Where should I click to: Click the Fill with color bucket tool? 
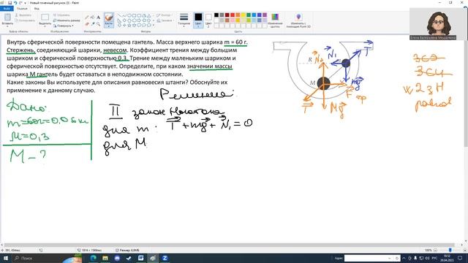[x=93, y=18]
